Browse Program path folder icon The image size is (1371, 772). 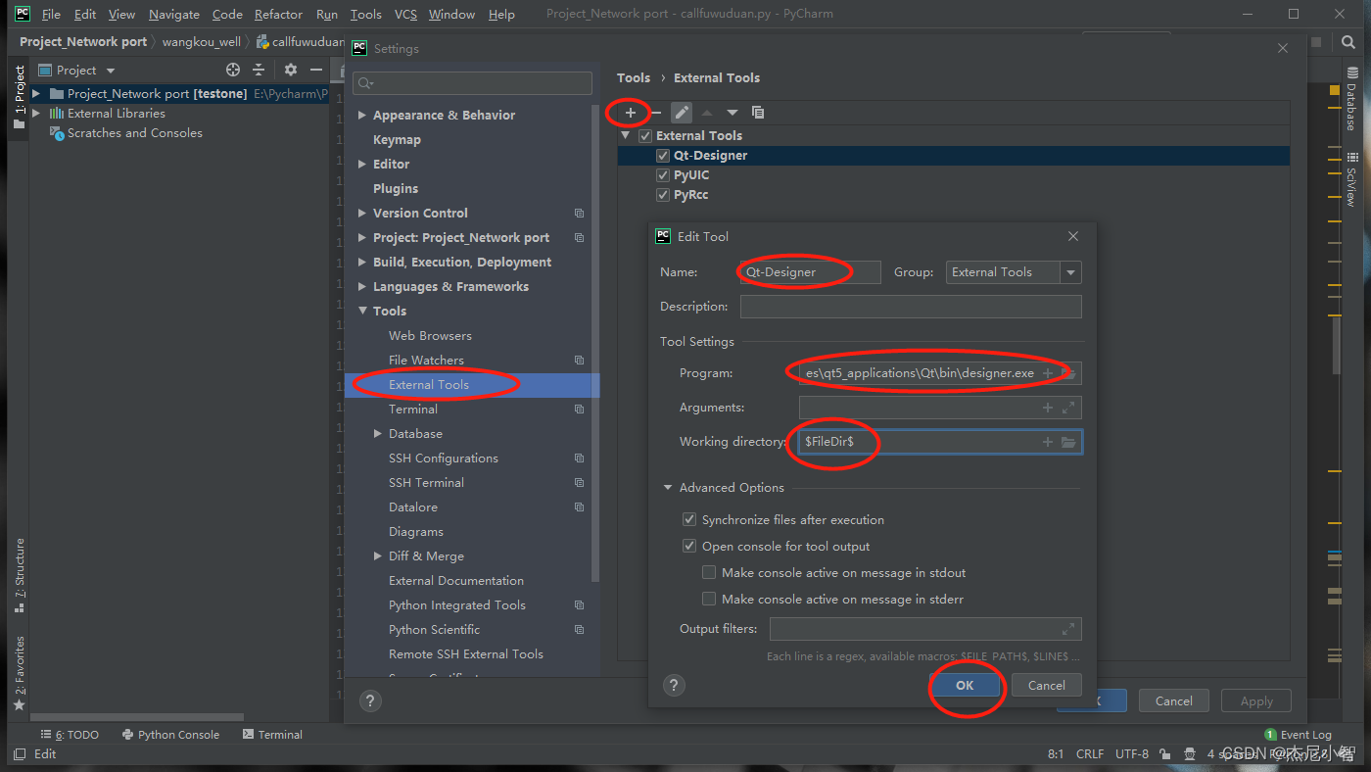pyautogui.click(x=1068, y=373)
